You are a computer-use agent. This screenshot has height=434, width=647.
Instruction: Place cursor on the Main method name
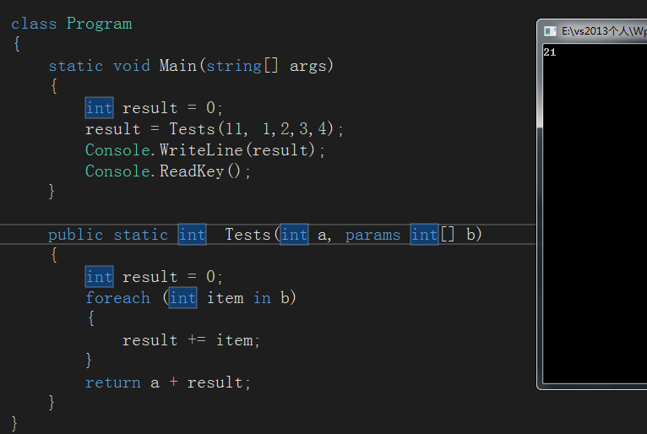[x=177, y=66]
